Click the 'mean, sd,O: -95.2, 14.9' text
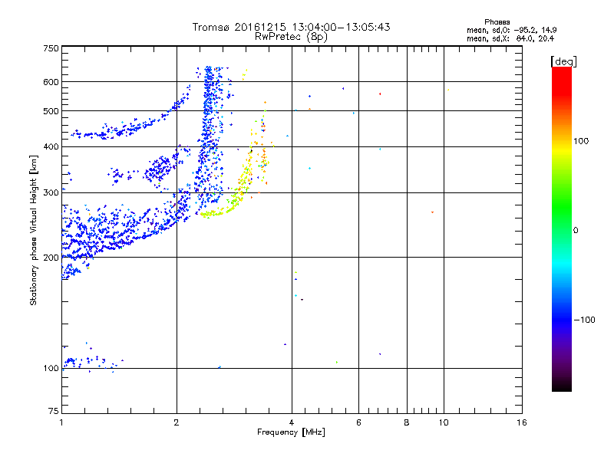 point(511,30)
